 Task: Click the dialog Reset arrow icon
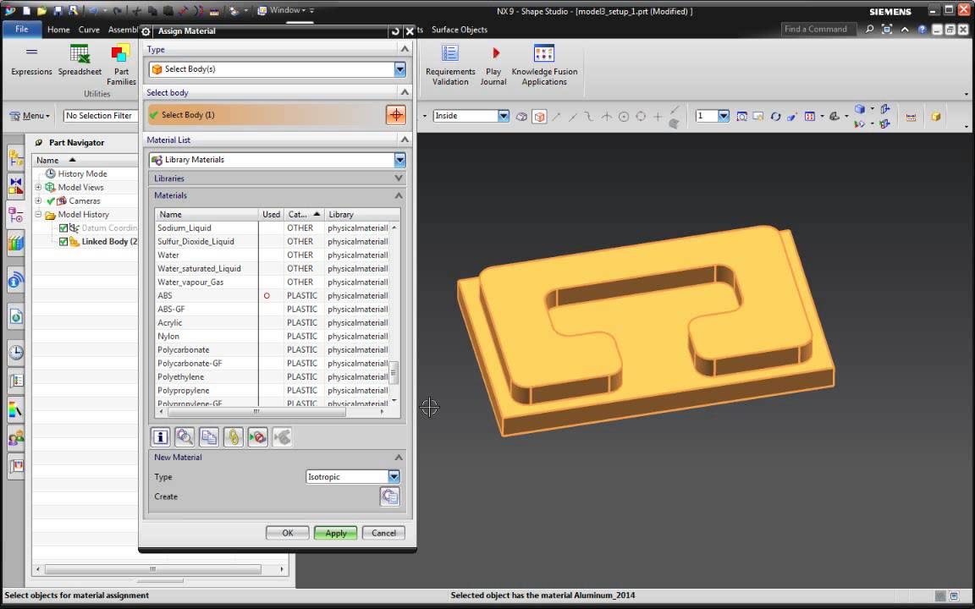coord(395,31)
